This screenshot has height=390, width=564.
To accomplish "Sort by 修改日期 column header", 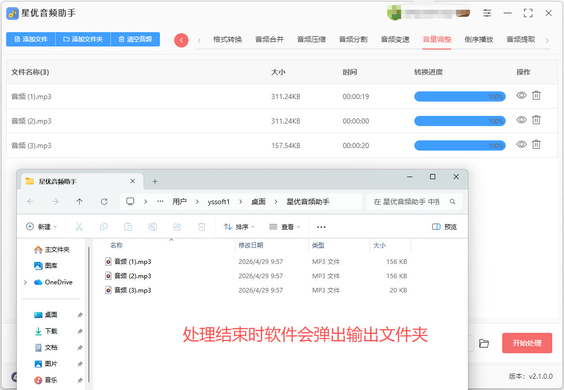I will (251, 245).
